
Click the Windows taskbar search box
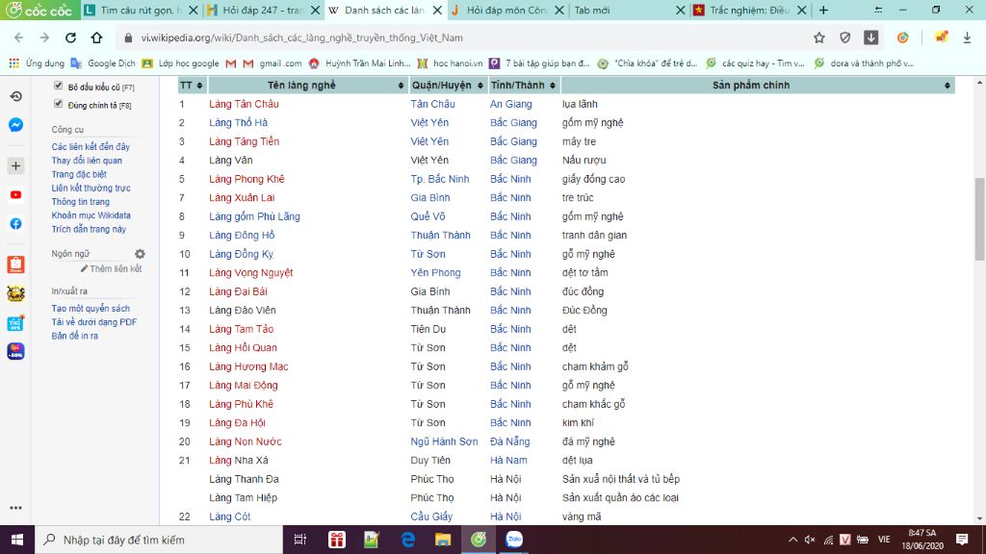pos(157,540)
